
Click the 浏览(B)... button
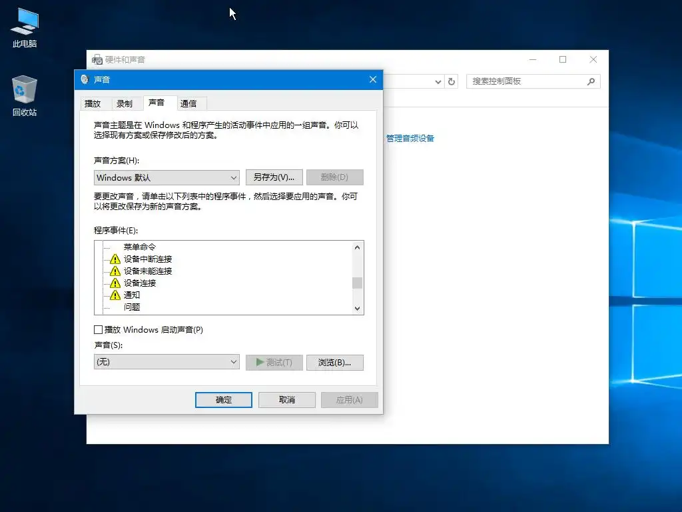click(x=334, y=362)
